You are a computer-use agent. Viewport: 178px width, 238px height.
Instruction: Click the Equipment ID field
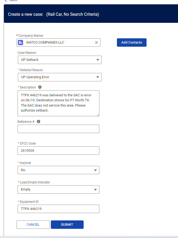pos(58,209)
